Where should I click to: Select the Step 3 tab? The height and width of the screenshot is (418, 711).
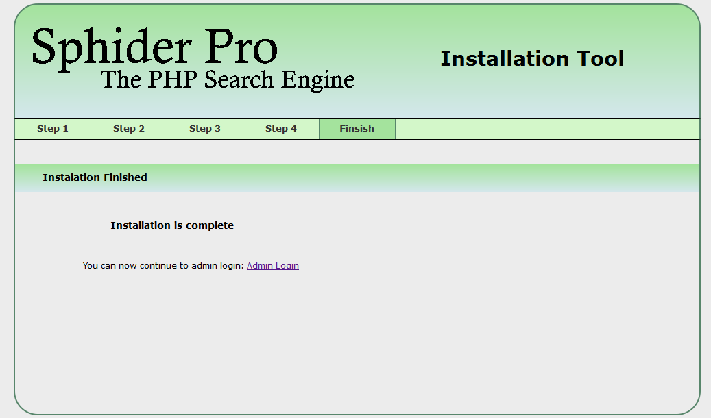[x=205, y=129]
